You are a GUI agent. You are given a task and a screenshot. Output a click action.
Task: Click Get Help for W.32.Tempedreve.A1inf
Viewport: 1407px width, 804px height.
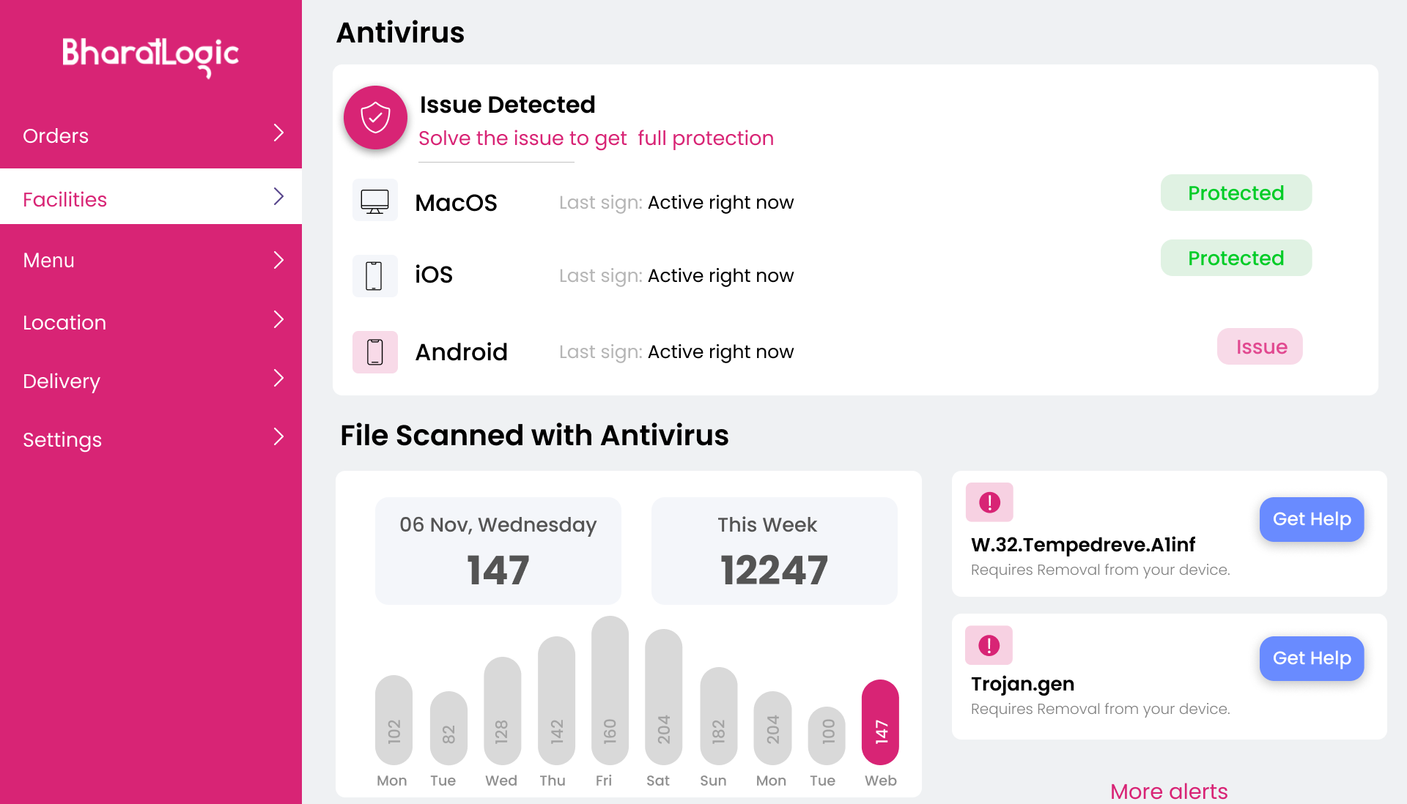[x=1311, y=519]
